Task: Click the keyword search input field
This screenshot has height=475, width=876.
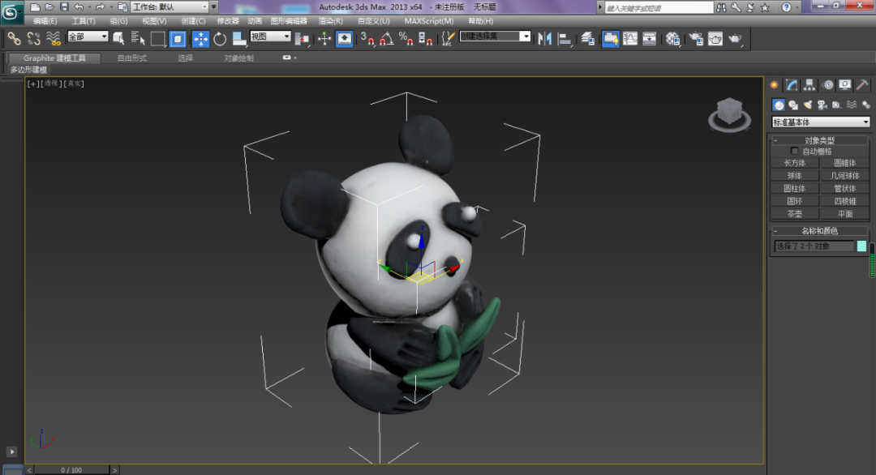Action: (659, 8)
